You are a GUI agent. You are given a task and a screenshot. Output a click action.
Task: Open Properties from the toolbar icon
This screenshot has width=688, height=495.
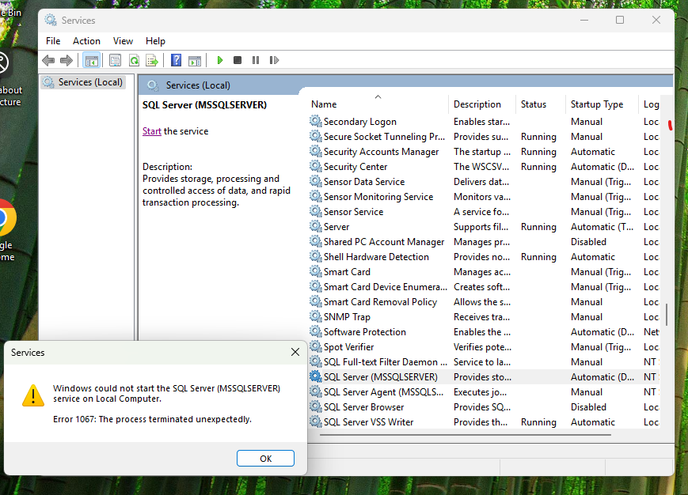point(115,60)
